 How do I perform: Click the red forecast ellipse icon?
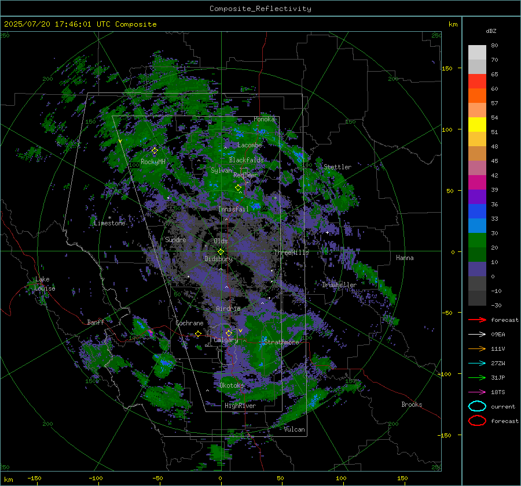point(477,421)
